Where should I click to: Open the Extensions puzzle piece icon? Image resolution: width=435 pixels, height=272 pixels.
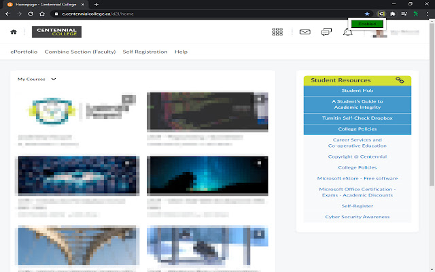(x=393, y=14)
